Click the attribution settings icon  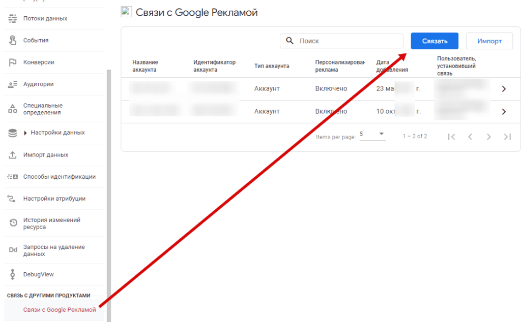coord(11,199)
